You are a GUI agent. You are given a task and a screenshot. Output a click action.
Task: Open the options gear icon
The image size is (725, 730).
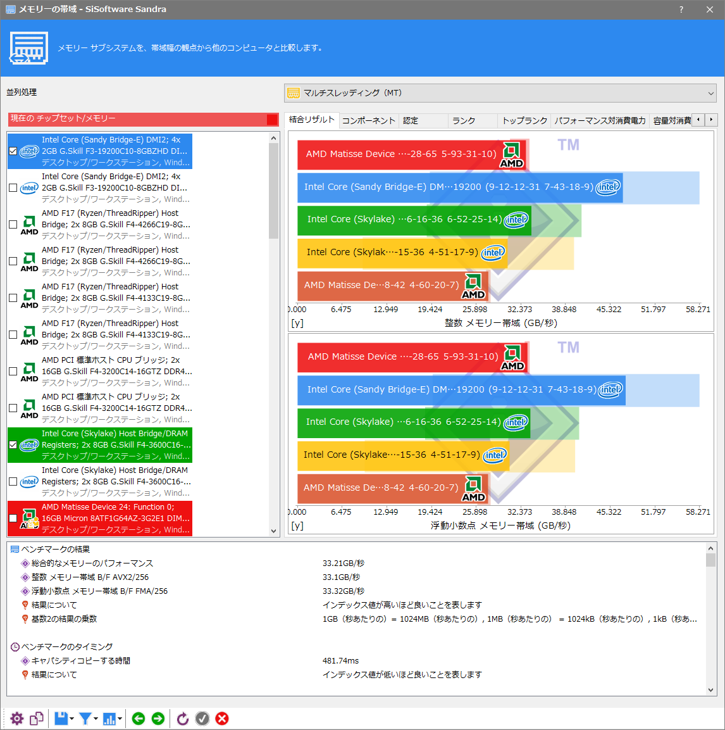click(16, 719)
